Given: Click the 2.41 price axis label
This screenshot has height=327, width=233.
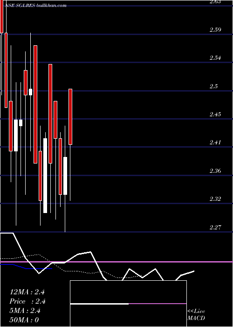Looking at the screenshot, I should (x=215, y=142).
